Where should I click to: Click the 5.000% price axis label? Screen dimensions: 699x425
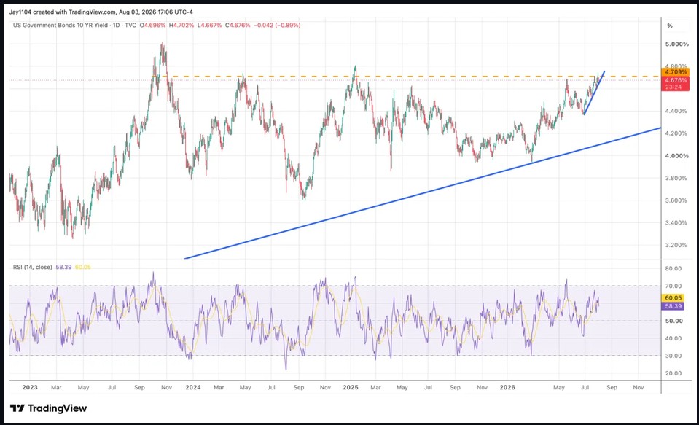[676, 44]
